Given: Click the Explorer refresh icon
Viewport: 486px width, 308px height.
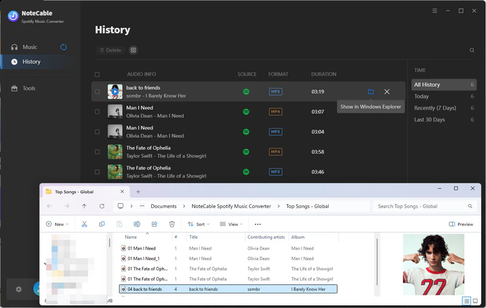Looking at the screenshot, I should pos(101,206).
